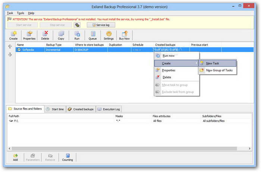261x172 pixels.
Task: Click the Start service button
Action: pos(22,25)
